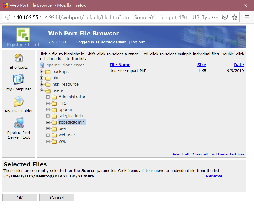
Task: Click the bin folder icon
Action: pyautogui.click(x=48, y=78)
